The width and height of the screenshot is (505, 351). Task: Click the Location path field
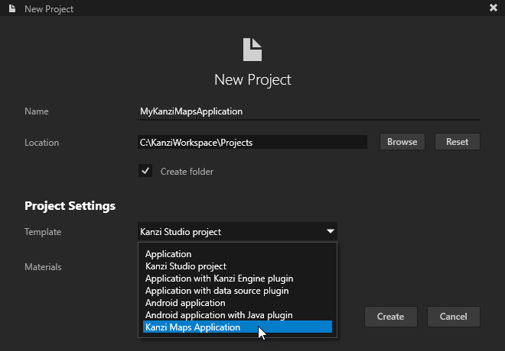pyautogui.click(x=252, y=142)
